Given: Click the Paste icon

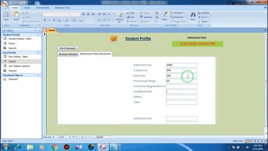Looking at the screenshot, I should click(16, 17).
